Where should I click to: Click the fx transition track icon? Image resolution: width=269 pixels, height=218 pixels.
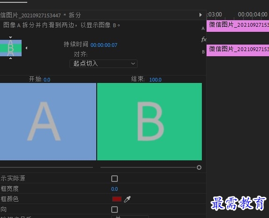(x=204, y=39)
